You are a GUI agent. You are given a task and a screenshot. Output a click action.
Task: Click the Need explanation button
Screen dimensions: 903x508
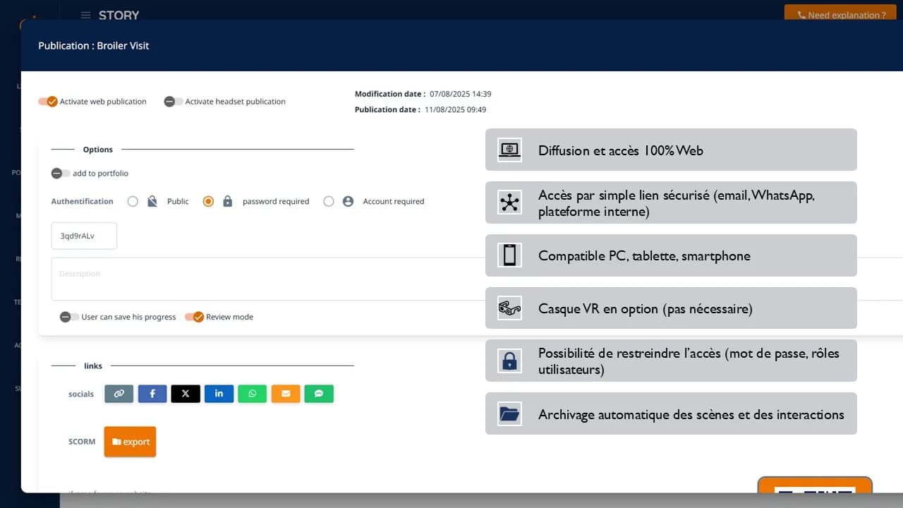coord(840,14)
